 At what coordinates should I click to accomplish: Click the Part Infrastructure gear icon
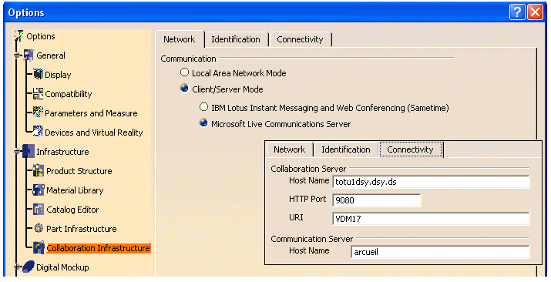pos(39,228)
